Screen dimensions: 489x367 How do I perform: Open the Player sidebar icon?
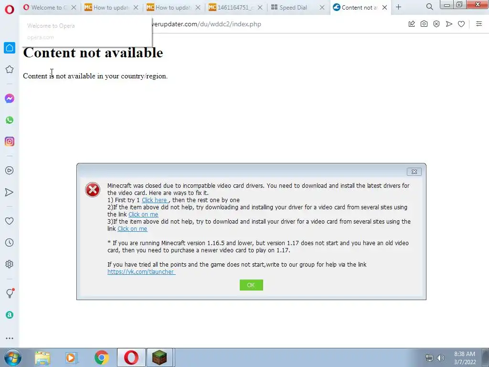pyautogui.click(x=10, y=171)
